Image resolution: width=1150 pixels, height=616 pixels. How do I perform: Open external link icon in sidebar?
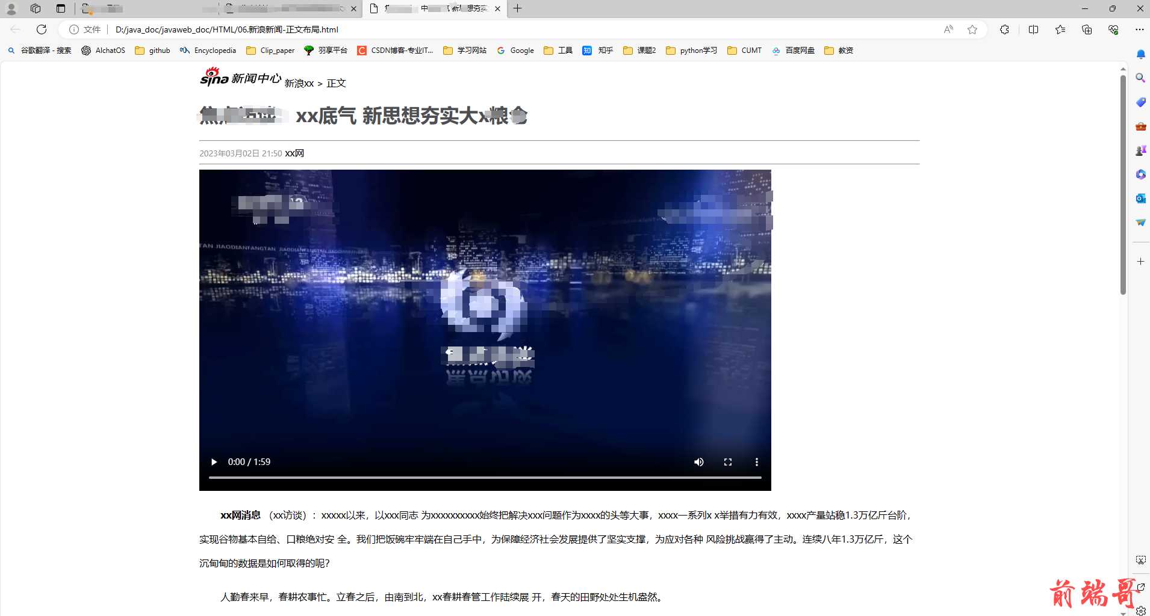(x=1140, y=587)
